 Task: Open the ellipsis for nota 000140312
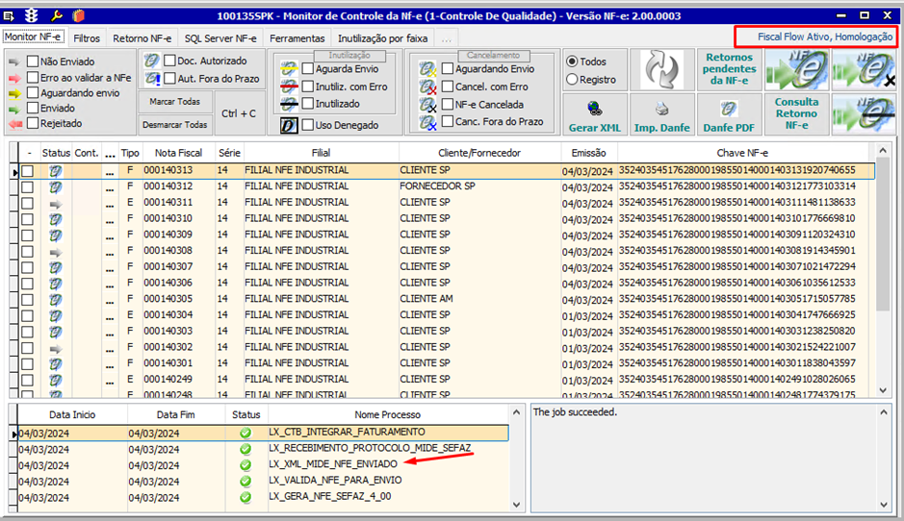coord(110,186)
